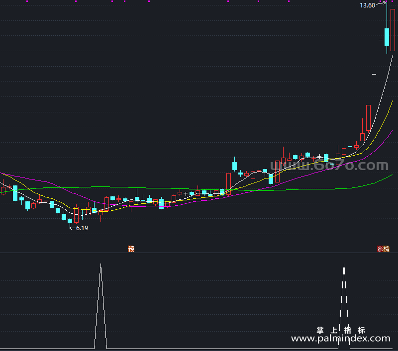Click the cyan candle at the 6.19 low
Viewport: 398px width, 351px height.
(x=70, y=221)
